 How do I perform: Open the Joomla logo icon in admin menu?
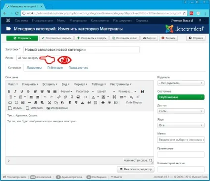click(x=8, y=20)
